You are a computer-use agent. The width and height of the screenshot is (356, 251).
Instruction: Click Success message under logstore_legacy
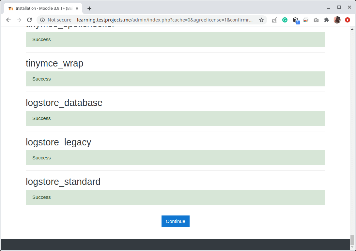click(x=175, y=158)
